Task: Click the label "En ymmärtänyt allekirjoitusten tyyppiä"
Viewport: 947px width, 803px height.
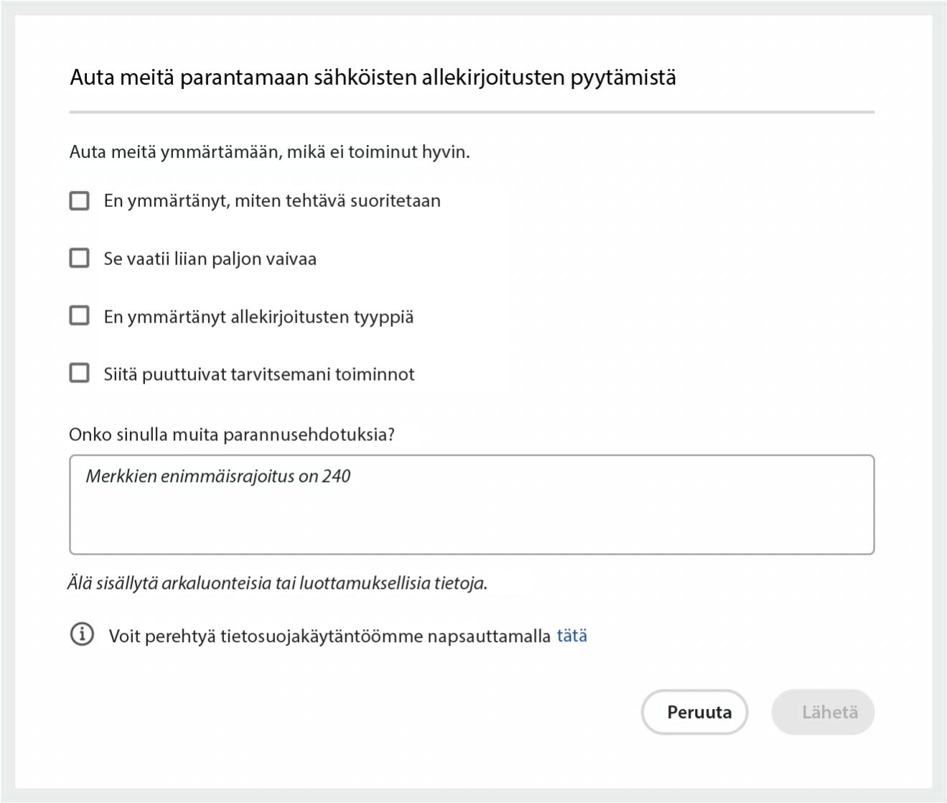Action: pyautogui.click(x=258, y=315)
